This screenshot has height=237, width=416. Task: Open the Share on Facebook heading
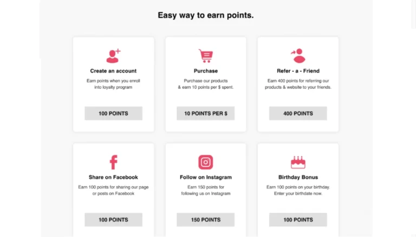(x=113, y=177)
